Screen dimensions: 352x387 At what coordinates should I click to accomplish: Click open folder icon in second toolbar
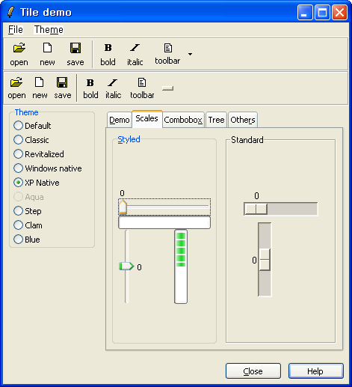16,82
